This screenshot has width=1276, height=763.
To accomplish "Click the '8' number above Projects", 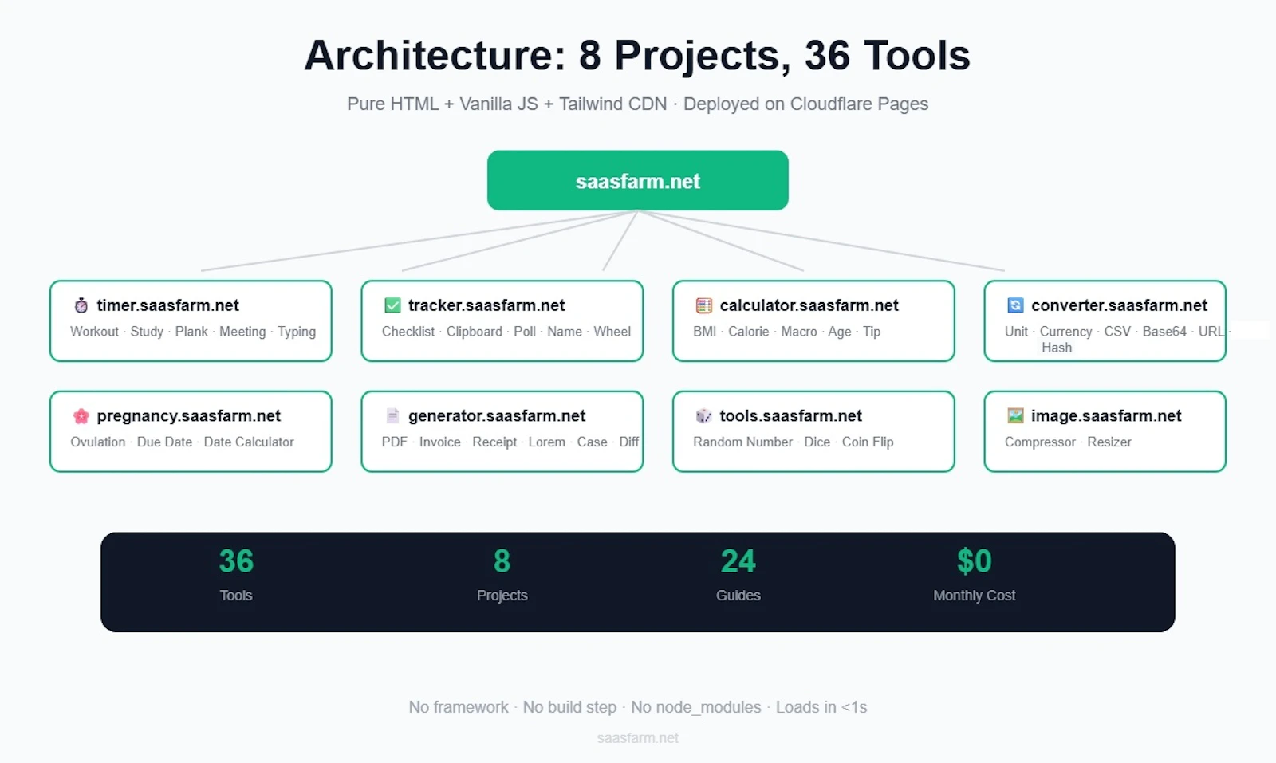I will [x=502, y=561].
